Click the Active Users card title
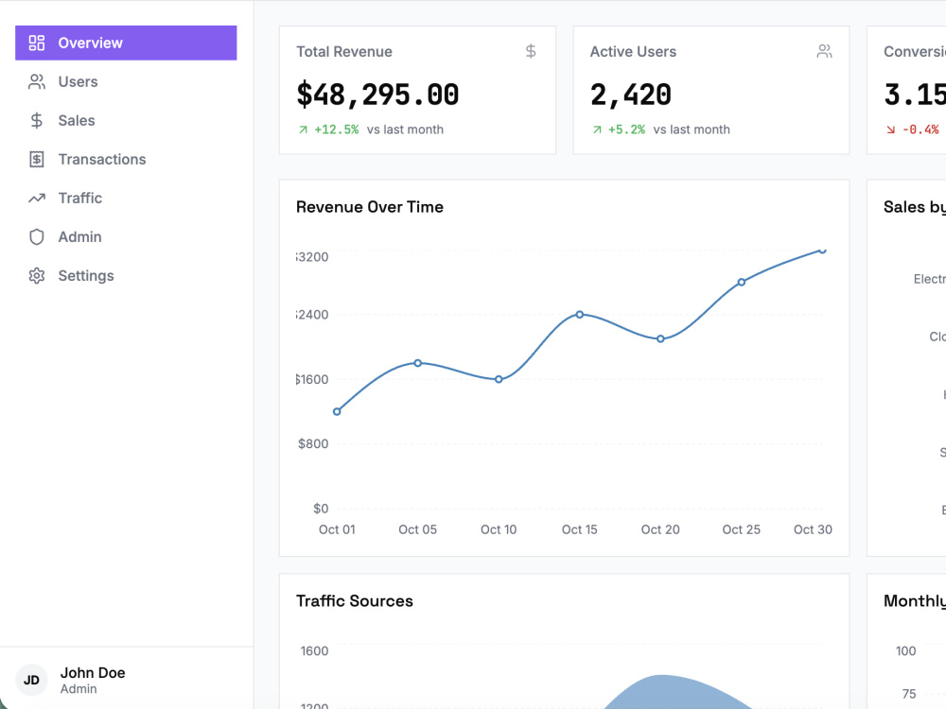946x709 pixels. coord(633,52)
